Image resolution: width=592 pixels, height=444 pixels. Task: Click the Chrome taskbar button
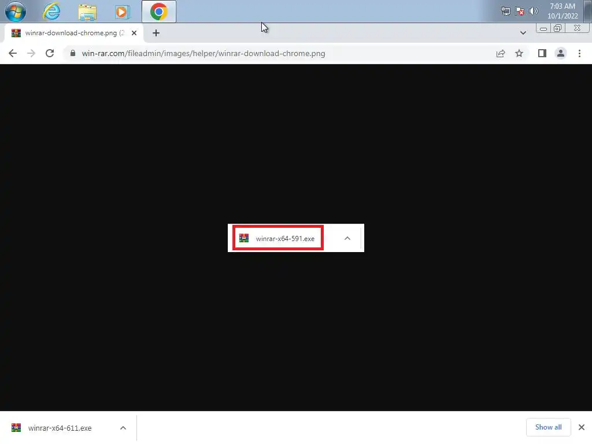(159, 12)
